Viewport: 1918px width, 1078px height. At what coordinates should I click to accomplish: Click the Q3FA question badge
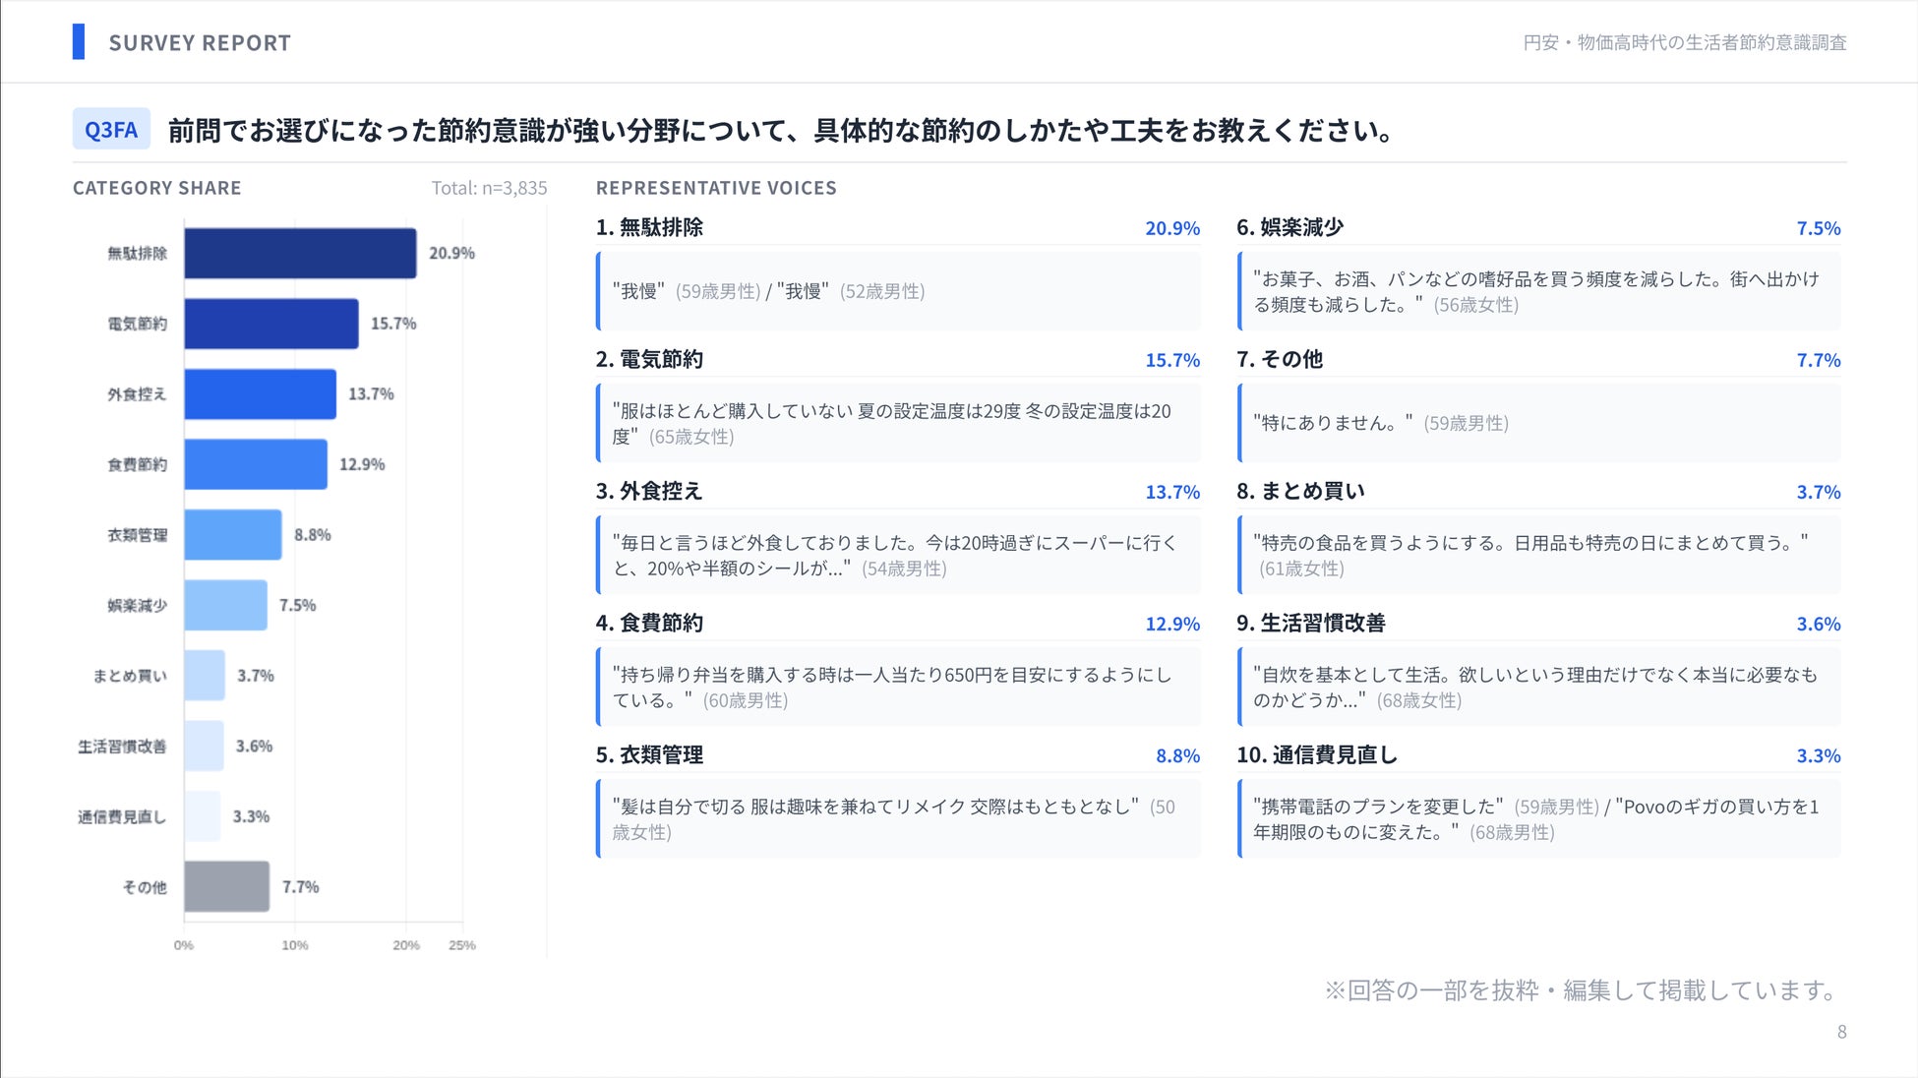[111, 129]
